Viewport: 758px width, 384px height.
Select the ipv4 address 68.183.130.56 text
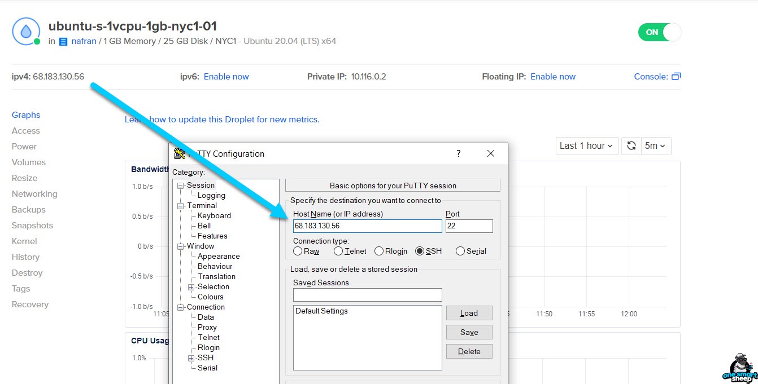(x=58, y=77)
